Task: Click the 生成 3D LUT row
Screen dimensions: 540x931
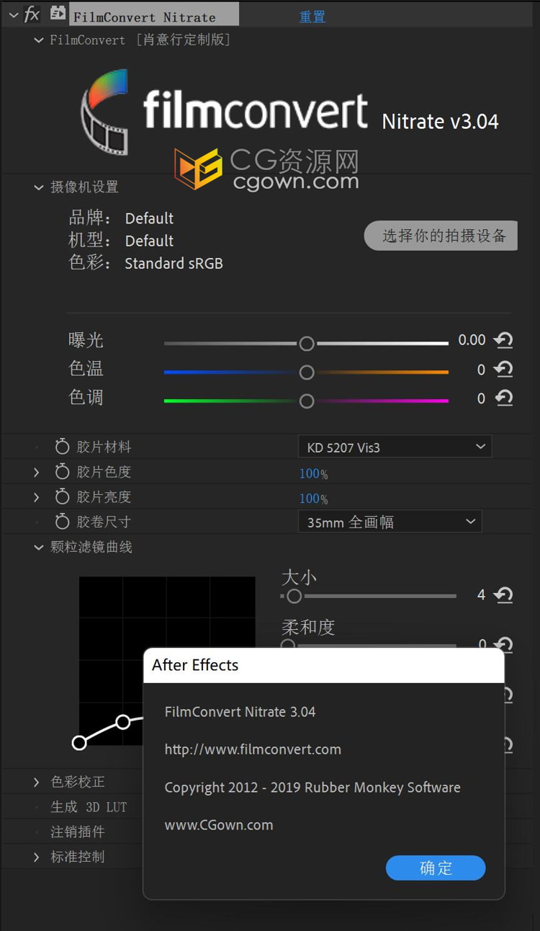Action: click(88, 807)
